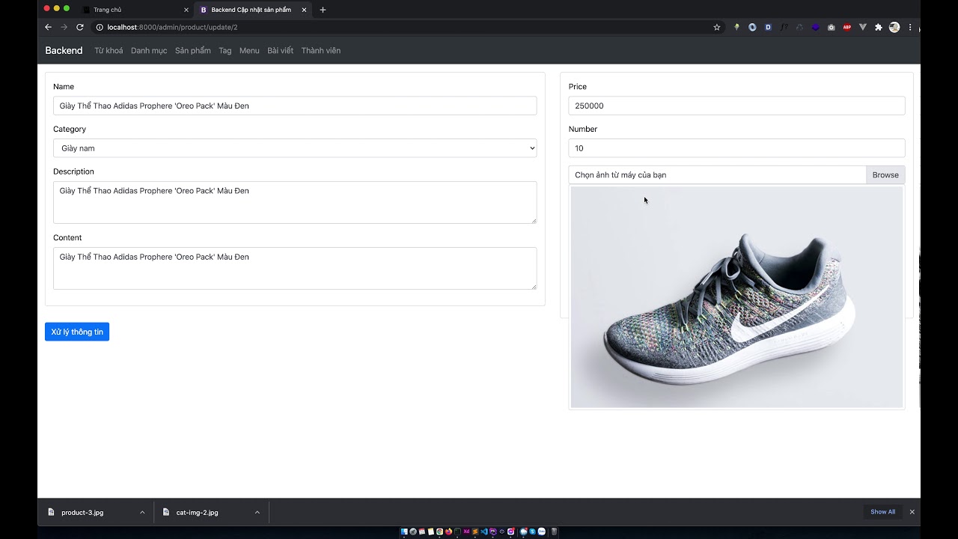Focus the Price field showing 250000

[736, 106]
